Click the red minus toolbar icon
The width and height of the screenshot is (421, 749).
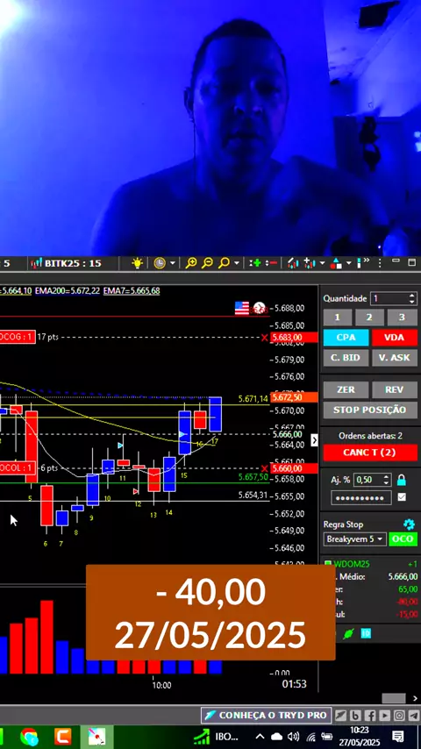pyautogui.click(x=271, y=263)
